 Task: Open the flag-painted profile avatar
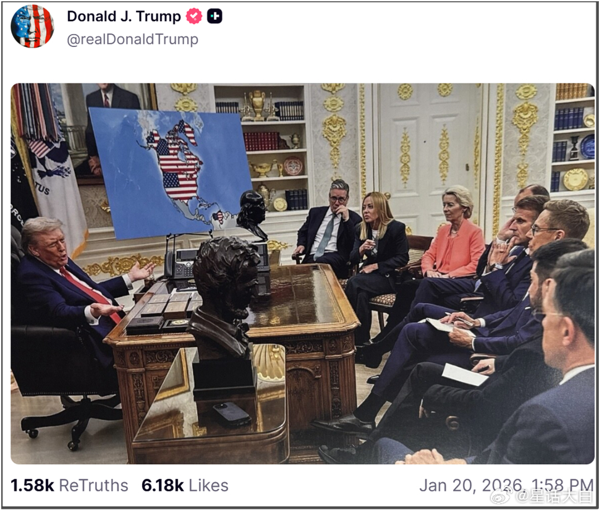(33, 26)
